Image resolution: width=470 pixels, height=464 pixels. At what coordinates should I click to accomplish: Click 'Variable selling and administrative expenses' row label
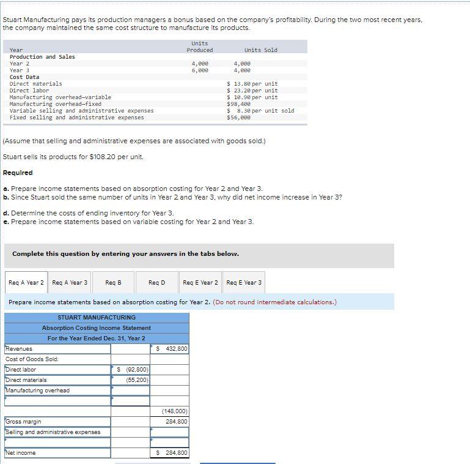[x=81, y=111]
